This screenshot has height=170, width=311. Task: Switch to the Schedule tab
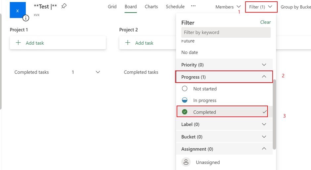point(175,7)
